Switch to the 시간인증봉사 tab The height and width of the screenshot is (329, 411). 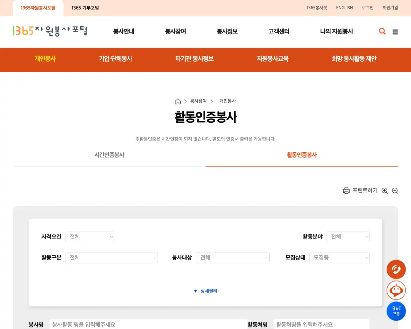tap(109, 155)
